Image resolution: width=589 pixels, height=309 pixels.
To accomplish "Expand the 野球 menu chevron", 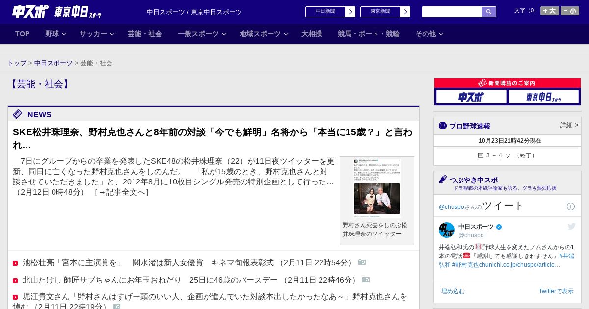I will click(64, 34).
